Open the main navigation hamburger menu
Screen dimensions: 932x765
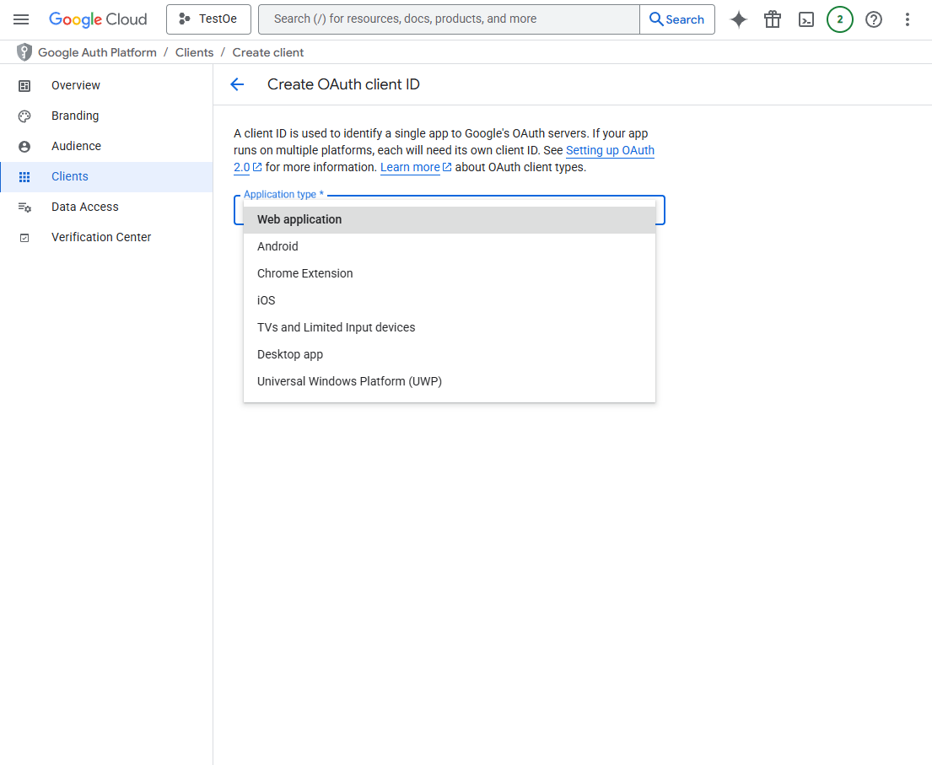tap(21, 19)
